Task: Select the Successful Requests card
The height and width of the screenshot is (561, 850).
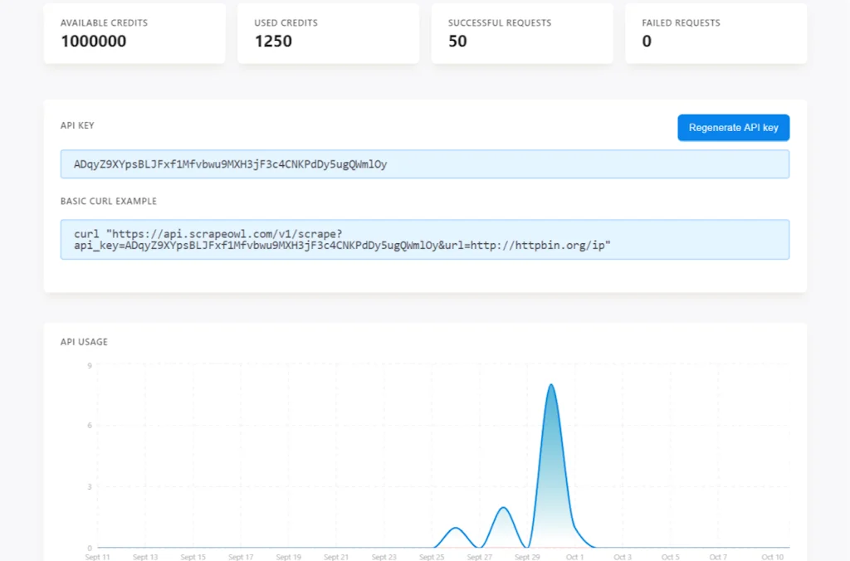Action: pos(521,33)
